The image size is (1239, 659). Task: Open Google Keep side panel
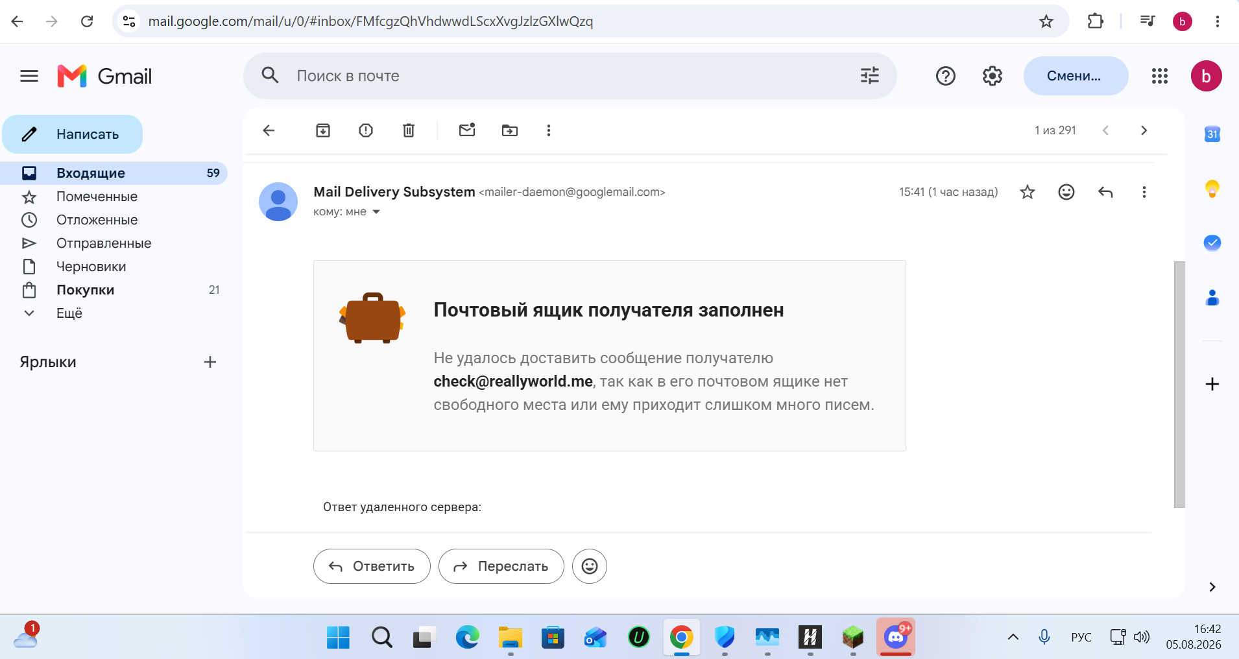point(1212,189)
